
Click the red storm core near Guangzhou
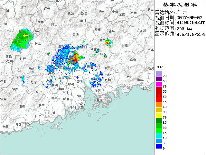click(x=77, y=58)
